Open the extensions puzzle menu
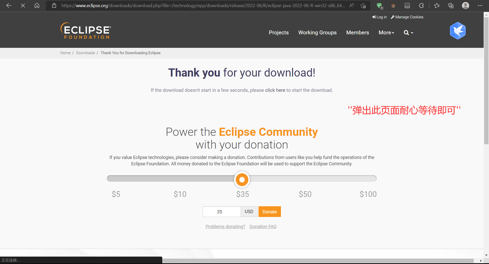This screenshot has height=264, width=489. pyautogui.click(x=422, y=6)
